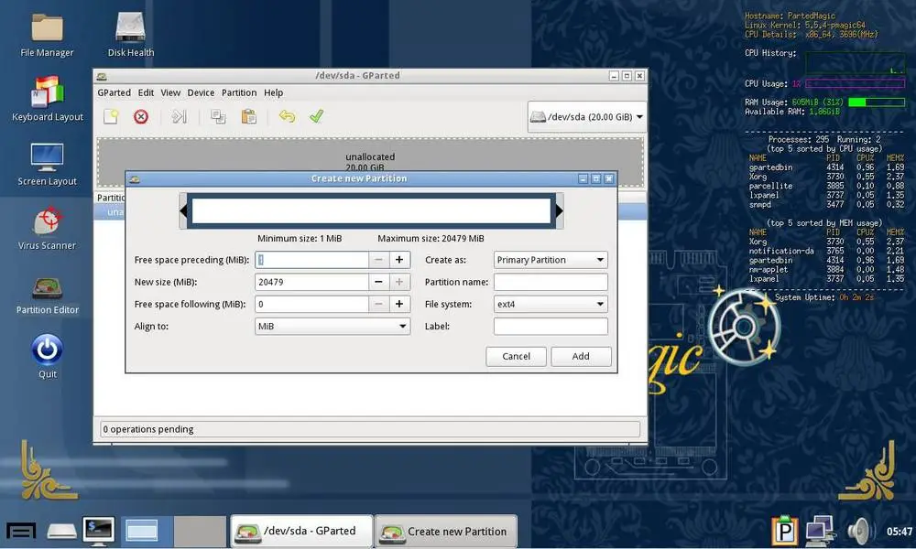Click the drive icon in the taskbar

point(62,532)
